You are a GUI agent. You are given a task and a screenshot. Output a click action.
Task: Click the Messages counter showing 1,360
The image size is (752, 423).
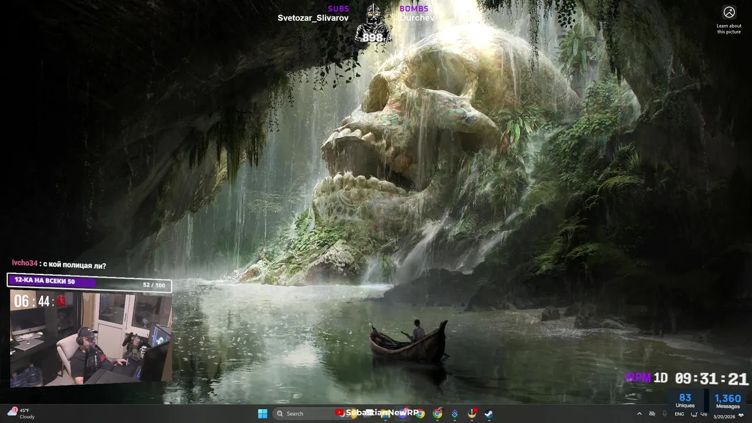point(728,400)
